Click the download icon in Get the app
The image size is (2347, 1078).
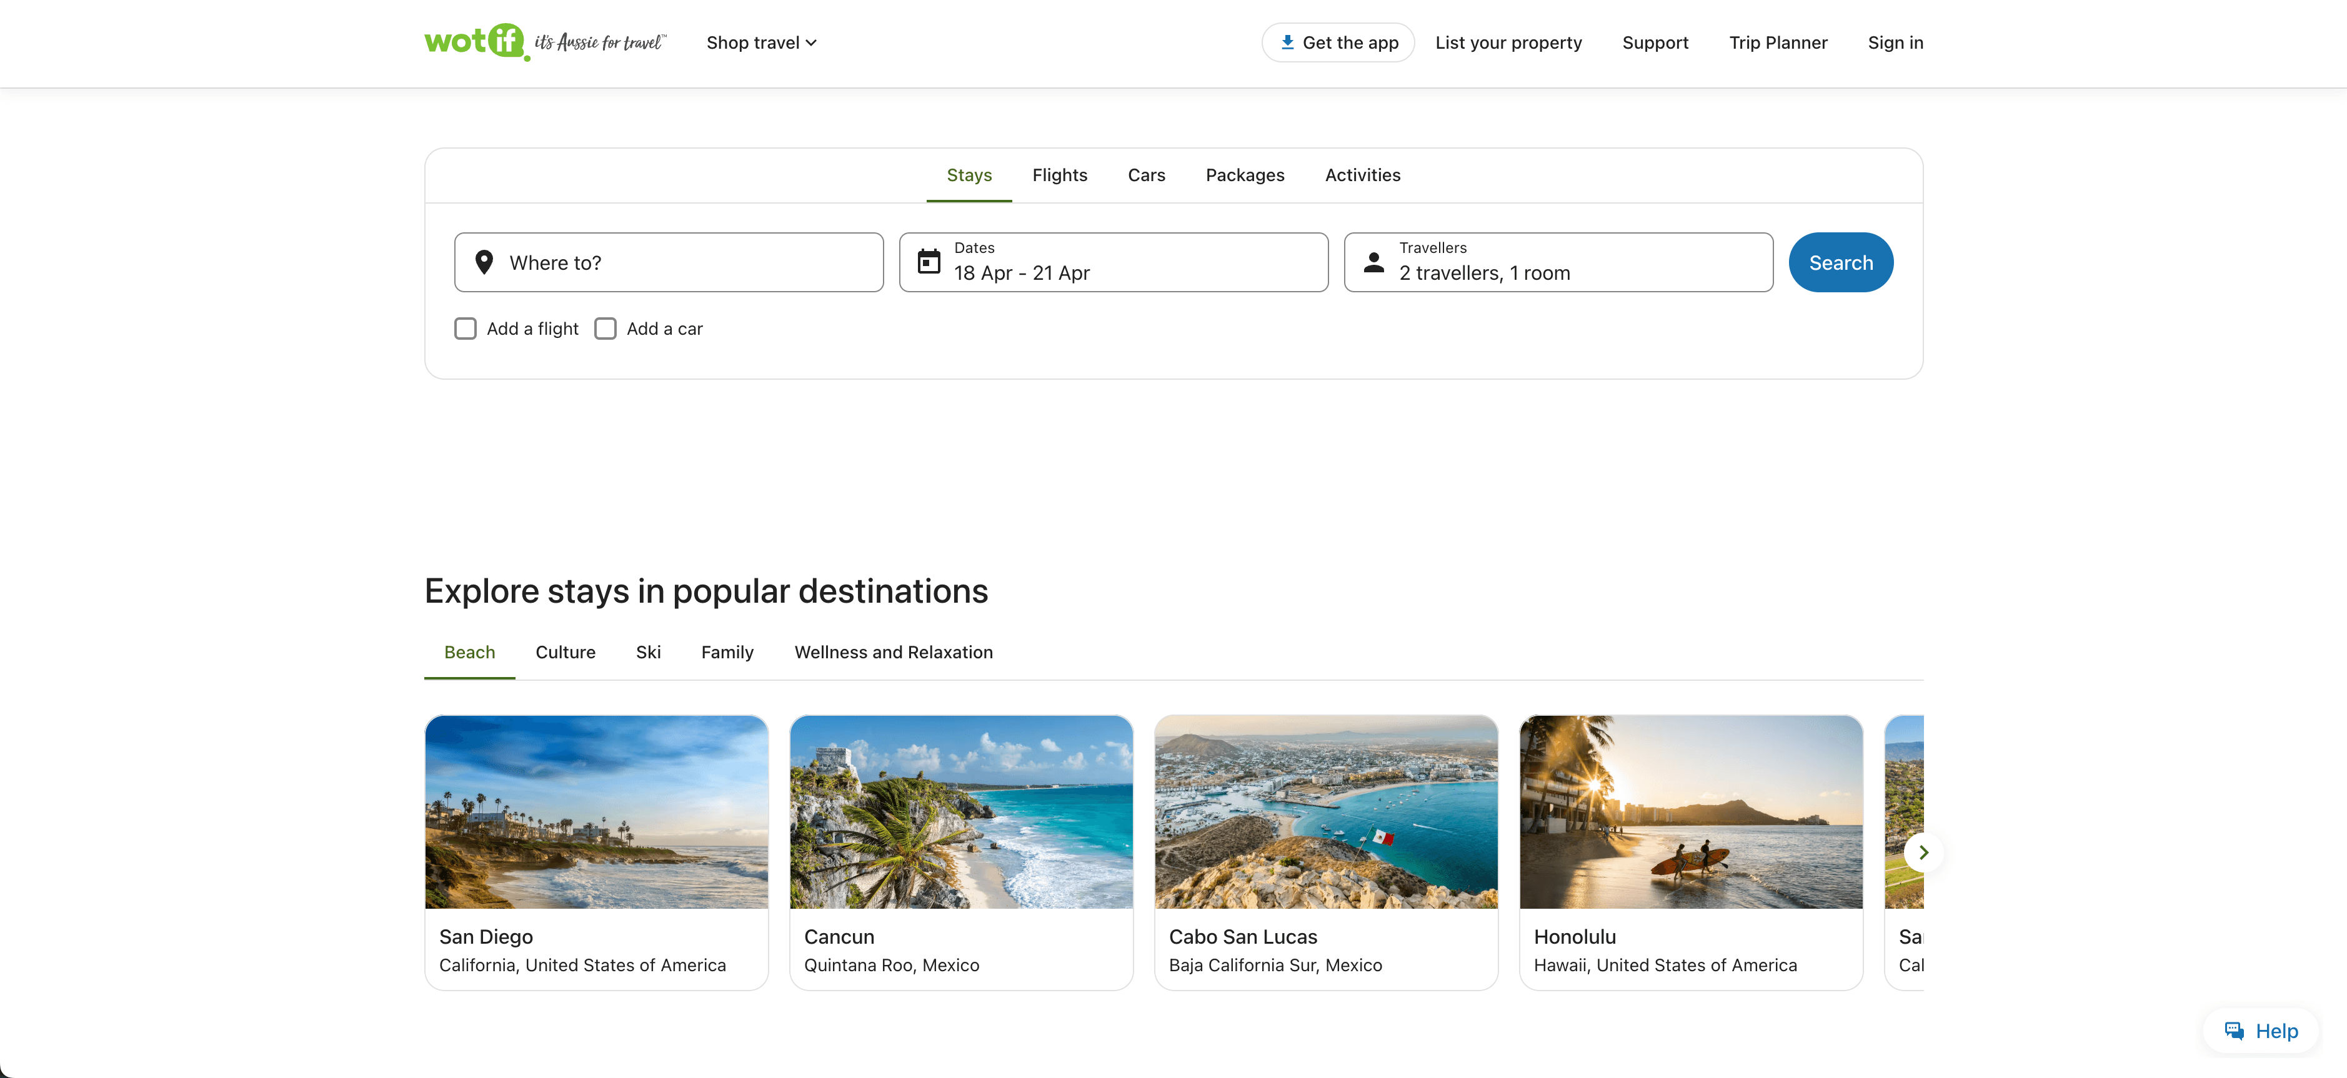(1287, 42)
